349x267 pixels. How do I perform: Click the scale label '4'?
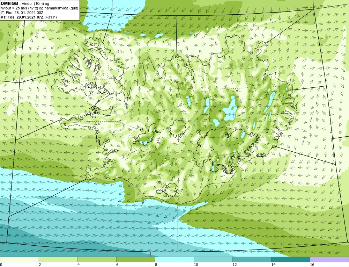[x=79, y=265]
